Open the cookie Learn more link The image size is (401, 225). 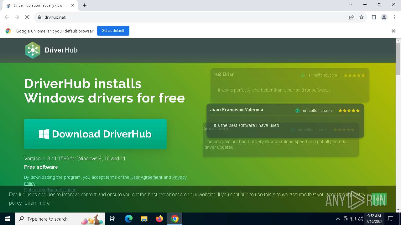point(37,203)
